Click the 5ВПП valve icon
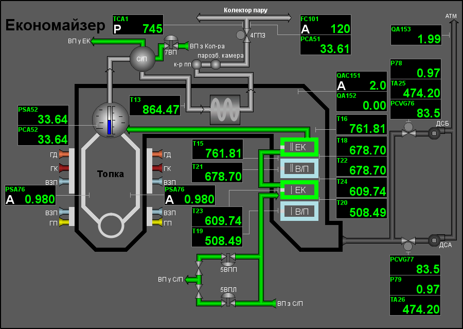Image resolution: width=463 pixels, height=329 pixels. (x=228, y=259)
